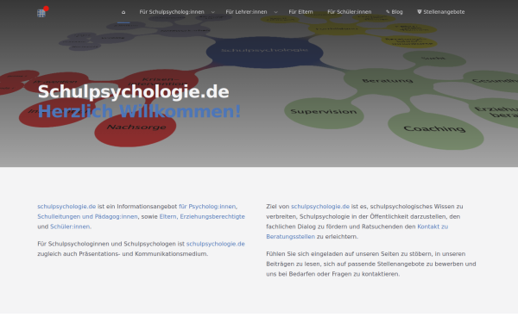518x323 pixels.
Task: Open the Für Eltern page
Action: click(300, 12)
